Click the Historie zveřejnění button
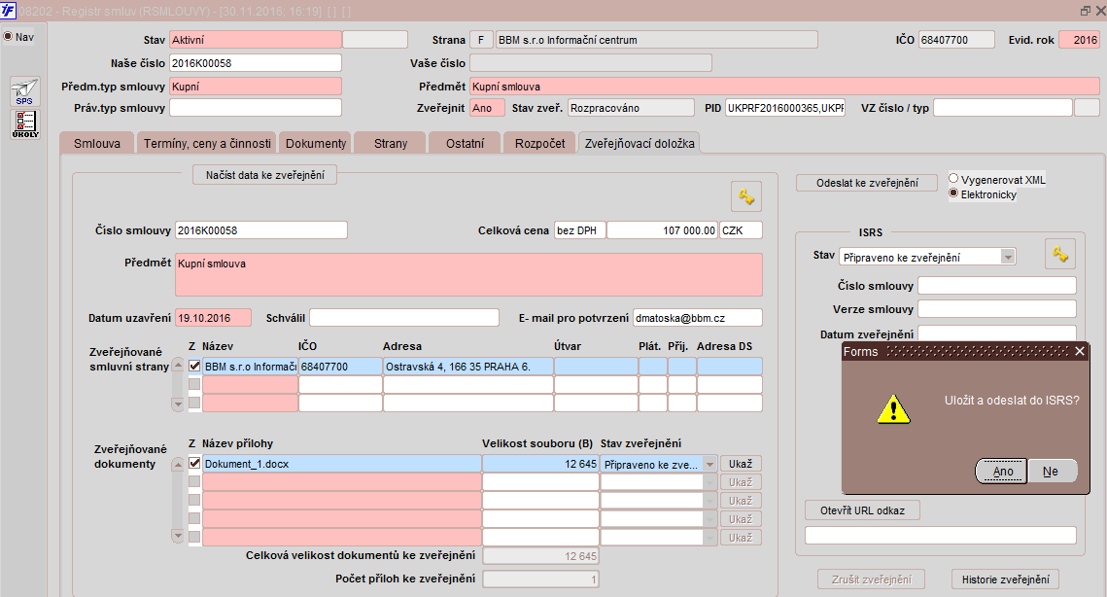 click(1004, 579)
